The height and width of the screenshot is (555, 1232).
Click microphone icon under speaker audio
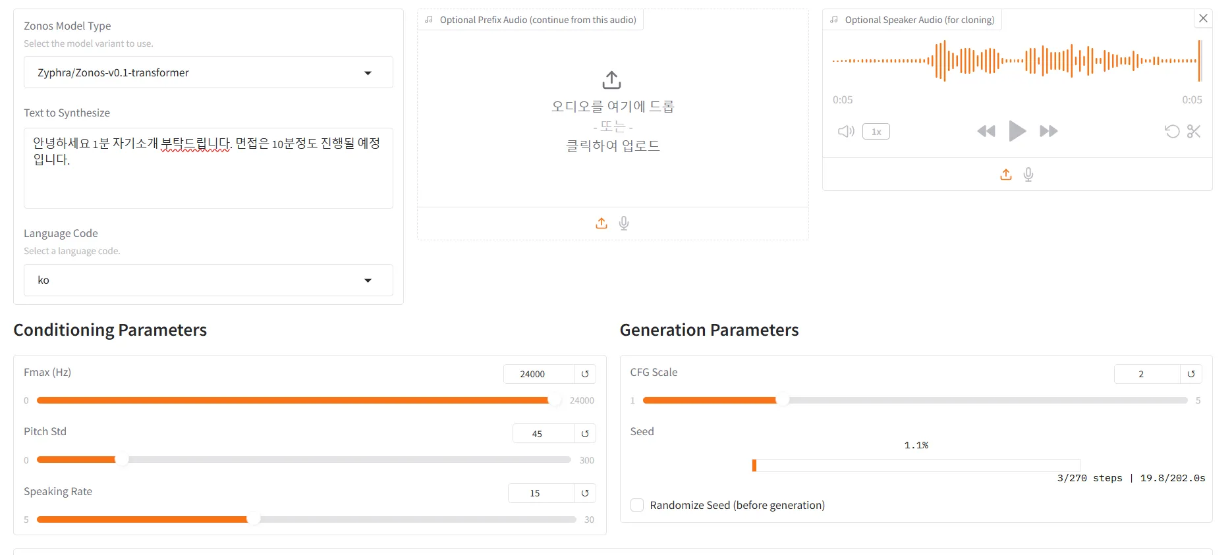[x=1028, y=174]
